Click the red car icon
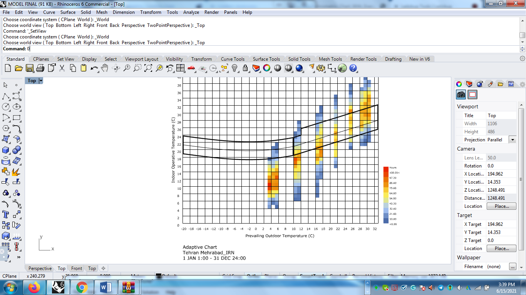Image resolution: width=526 pixels, height=295 pixels. [x=191, y=68]
